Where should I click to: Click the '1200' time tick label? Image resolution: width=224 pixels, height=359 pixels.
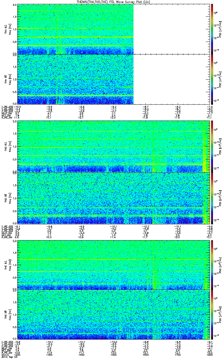[x=18, y=355]
